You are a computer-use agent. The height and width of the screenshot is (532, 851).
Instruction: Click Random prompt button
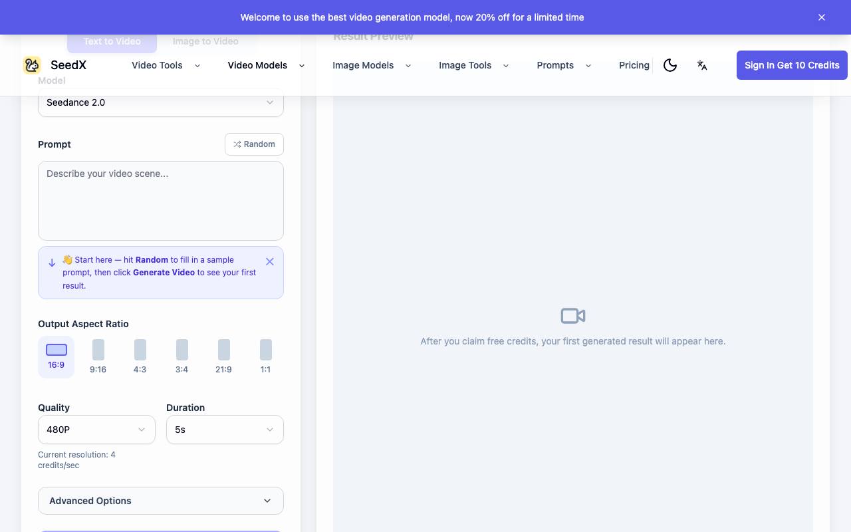click(x=254, y=144)
